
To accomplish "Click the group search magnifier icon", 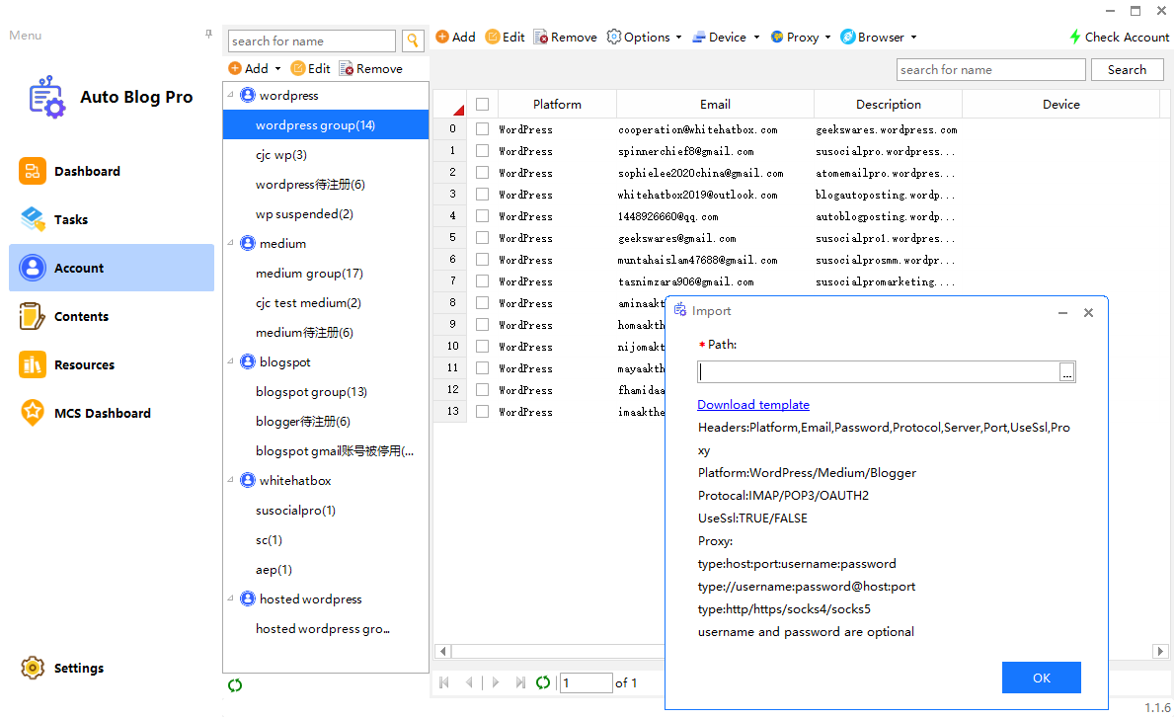I will click(x=412, y=40).
